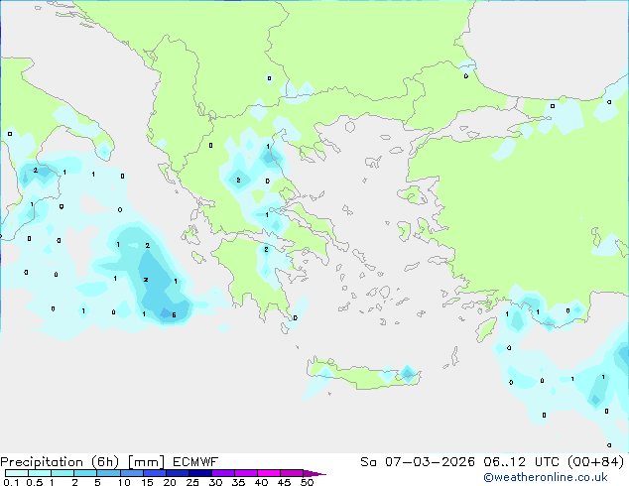The image size is (629, 486).
Task: Click the legend label "45"
Action: point(285,482)
